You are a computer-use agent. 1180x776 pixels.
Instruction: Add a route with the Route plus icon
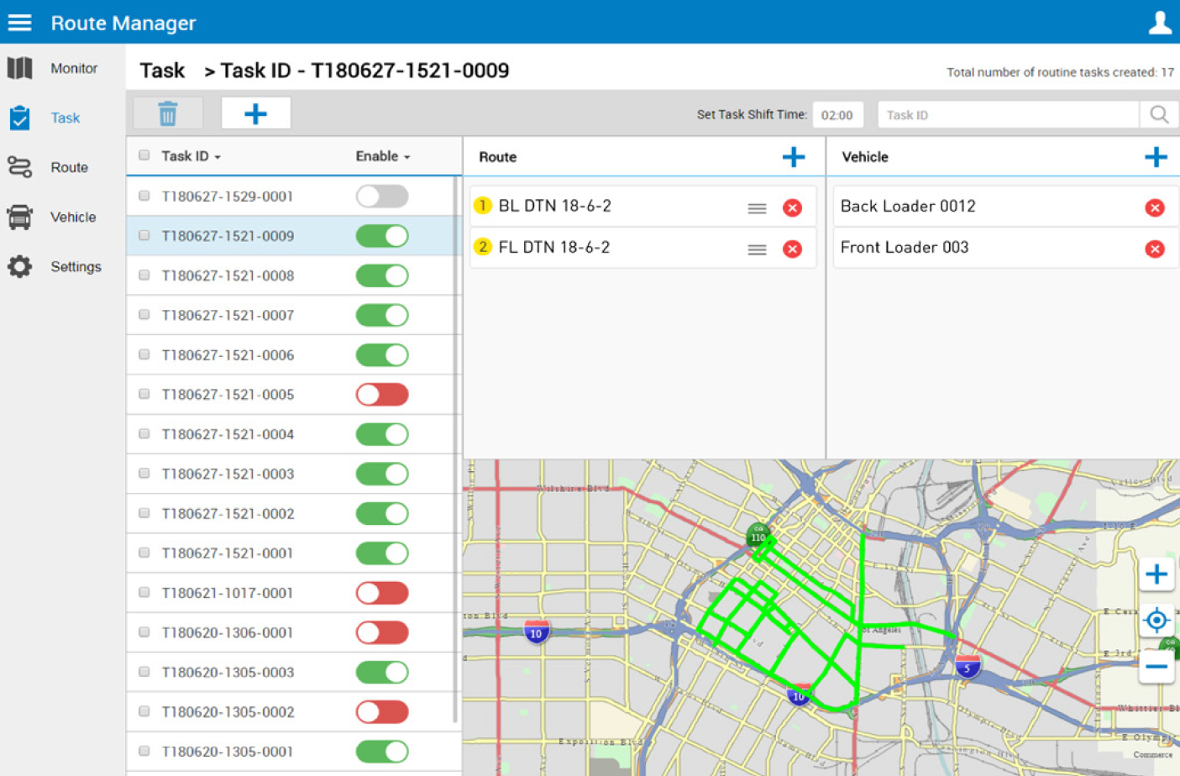pyautogui.click(x=793, y=157)
